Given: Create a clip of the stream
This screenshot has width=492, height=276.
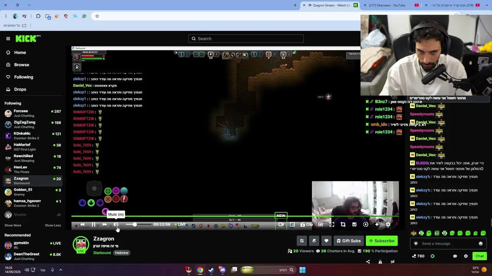Looking at the screenshot, I should point(307,225).
